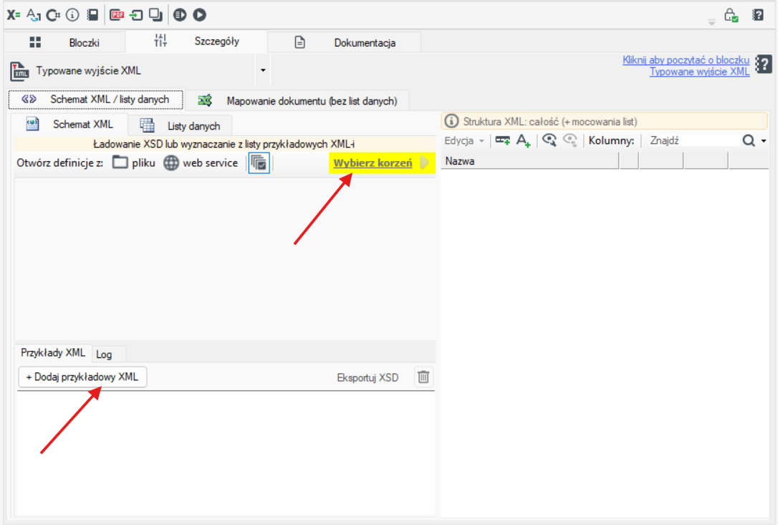The height and width of the screenshot is (525, 778).
Task: Click the X= variables icon in top toolbar
Action: (x=14, y=15)
